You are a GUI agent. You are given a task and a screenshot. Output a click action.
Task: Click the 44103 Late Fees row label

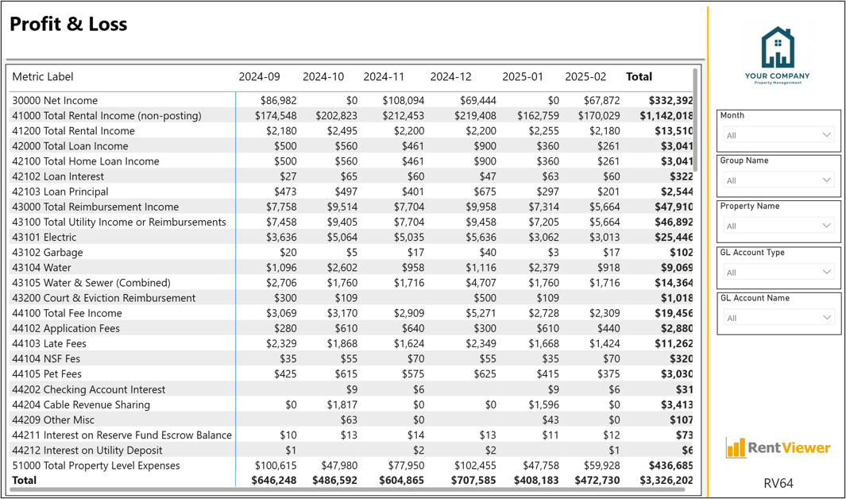point(49,343)
